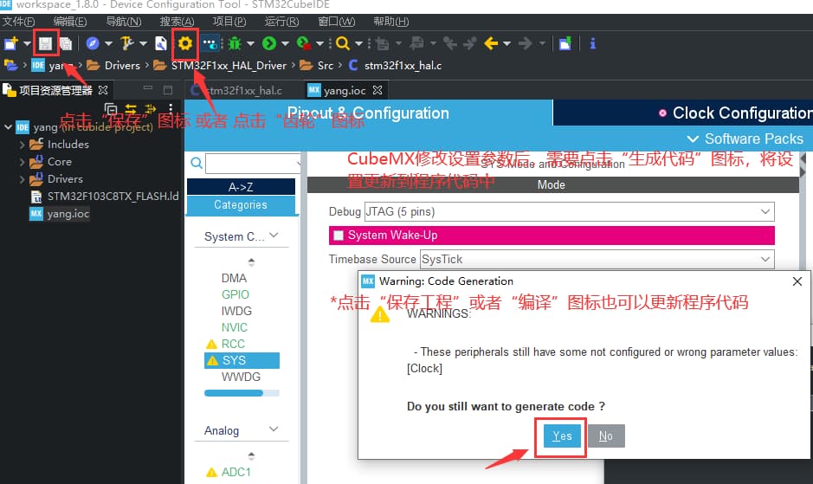Select RCC in the peripheral list
The height and width of the screenshot is (484, 813).
[x=233, y=344]
